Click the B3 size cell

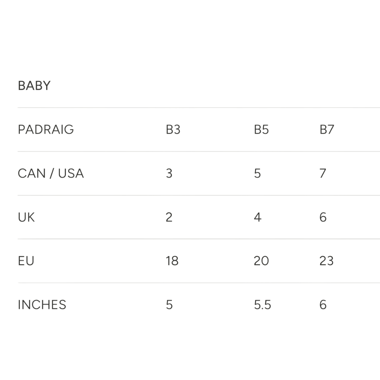173,129
